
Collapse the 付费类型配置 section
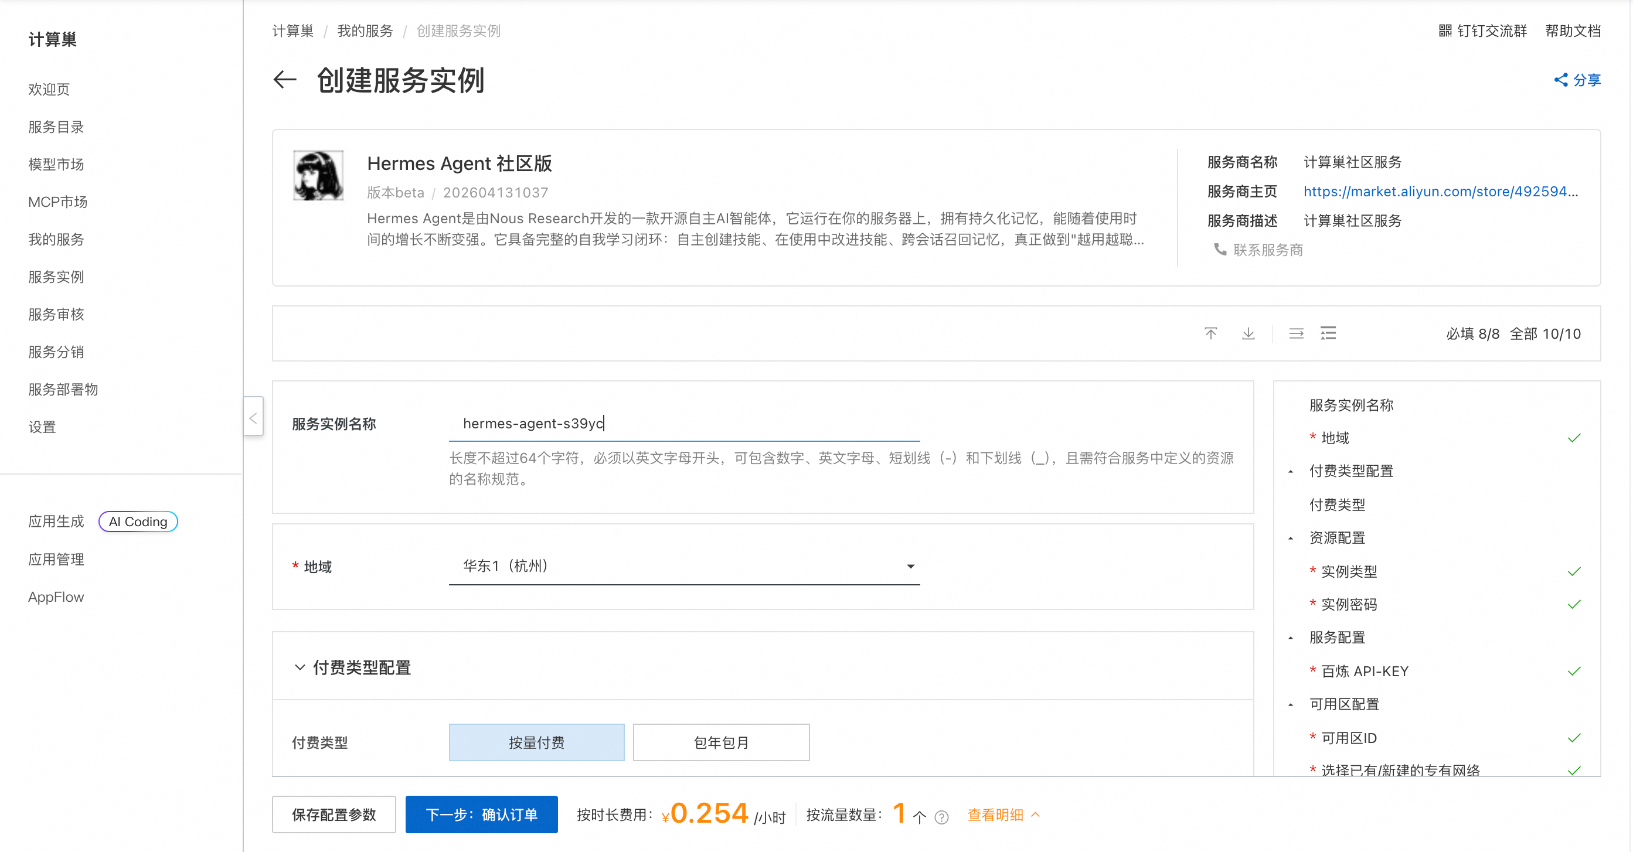(300, 667)
